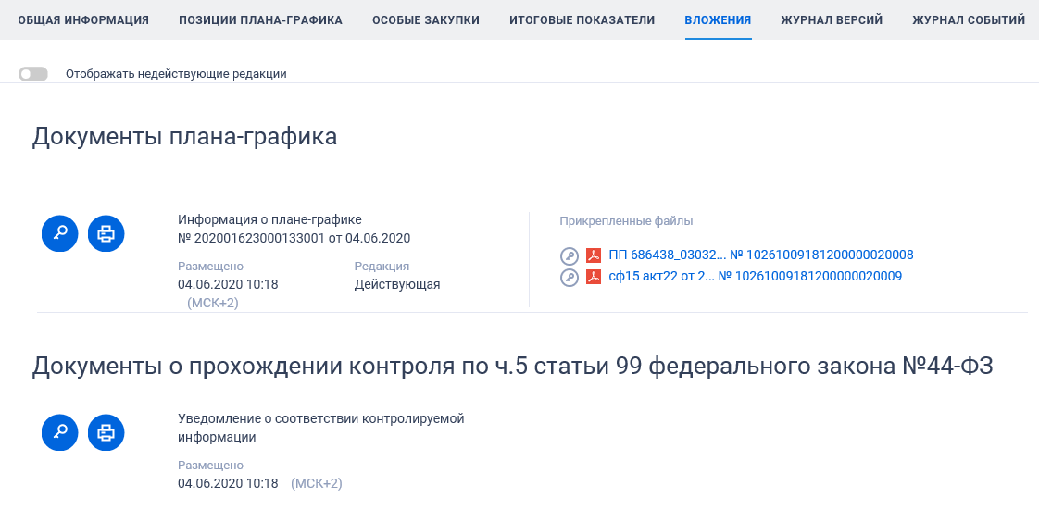Print the Информация о плане-графике document
Viewport: 1039px width, 510px height.
click(x=106, y=233)
